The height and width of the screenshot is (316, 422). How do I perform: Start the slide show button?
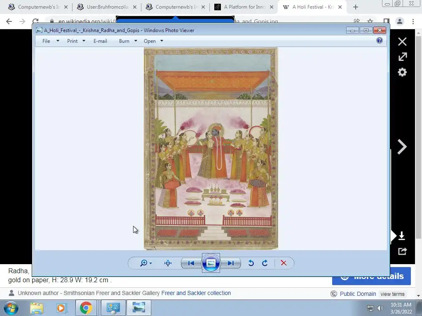(x=211, y=263)
